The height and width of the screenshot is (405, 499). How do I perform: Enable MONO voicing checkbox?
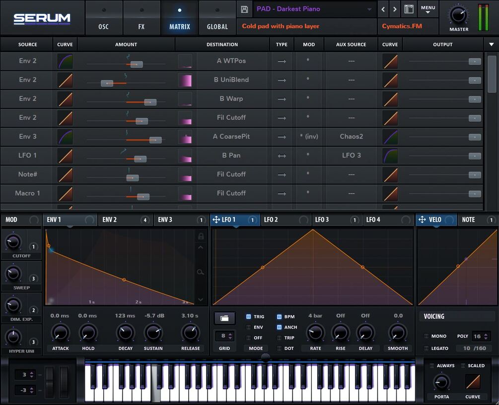(x=427, y=336)
